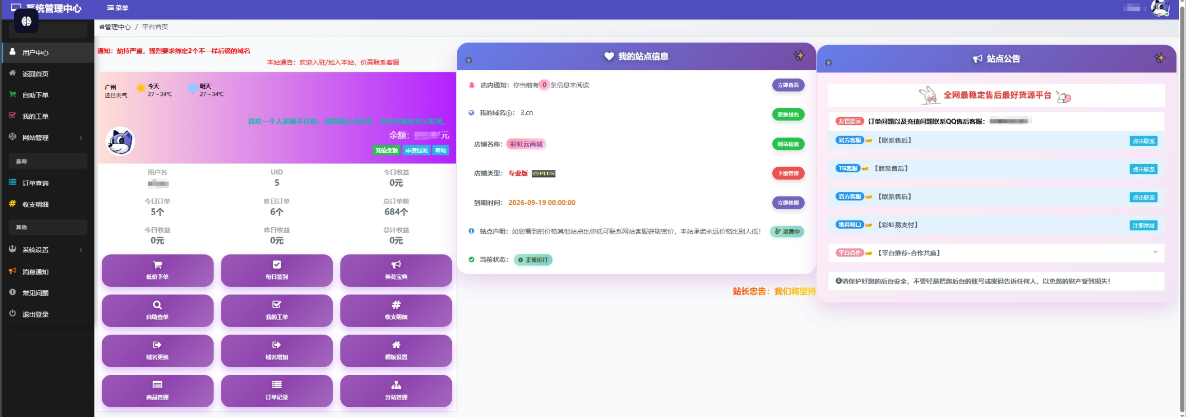Click the globe icon beside 我的域名
Viewport: 1186px width, 417px height.
471,113
